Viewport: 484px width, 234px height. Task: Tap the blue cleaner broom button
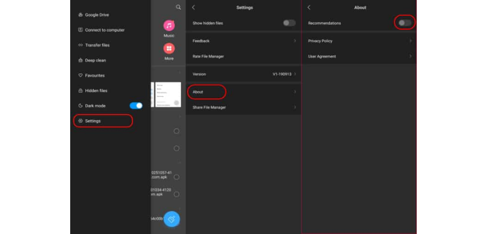click(171, 219)
